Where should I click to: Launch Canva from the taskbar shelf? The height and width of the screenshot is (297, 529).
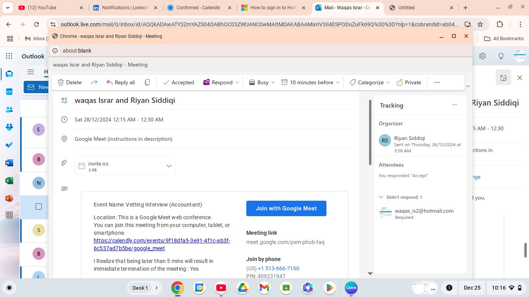tap(351, 288)
